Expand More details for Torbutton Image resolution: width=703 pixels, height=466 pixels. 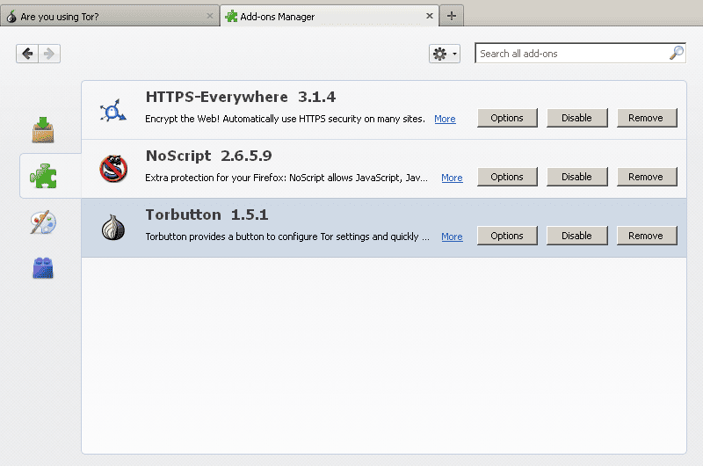pyautogui.click(x=452, y=237)
